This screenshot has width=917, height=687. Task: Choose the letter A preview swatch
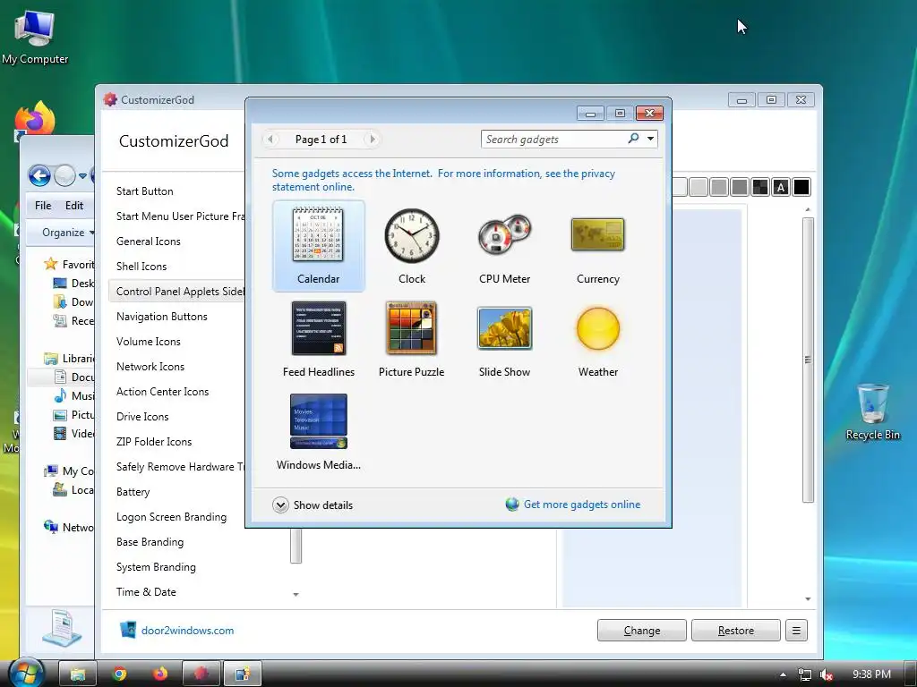tap(781, 187)
